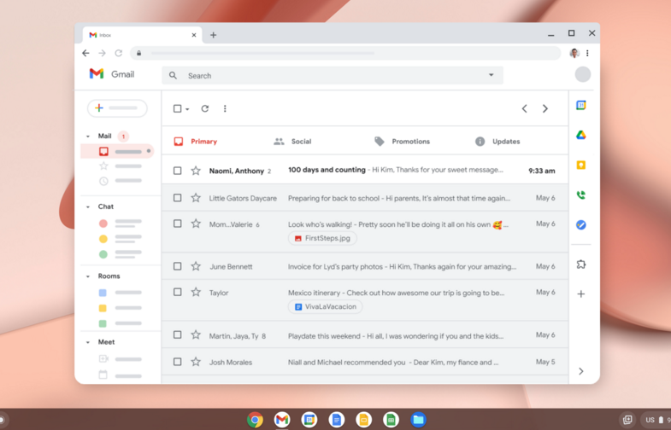671x430 pixels.
Task: Open a new browser tab
Action: 213,35
